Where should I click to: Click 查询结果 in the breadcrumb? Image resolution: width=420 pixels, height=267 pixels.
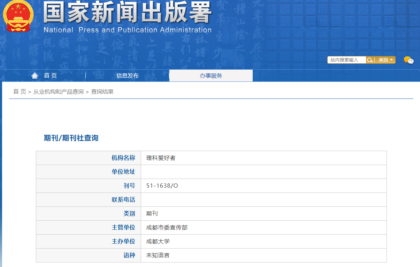(x=102, y=92)
